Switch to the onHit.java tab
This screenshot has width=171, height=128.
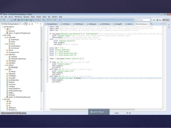[65, 24]
